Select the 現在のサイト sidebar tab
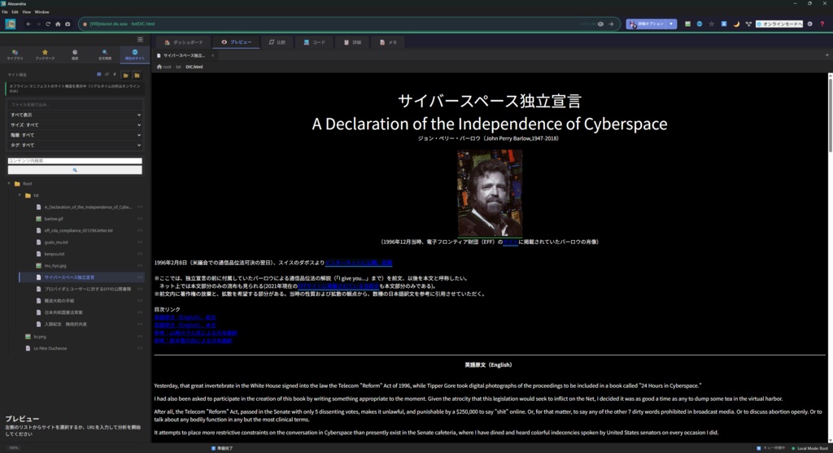Viewport: 833px width, 453px height. coord(134,54)
